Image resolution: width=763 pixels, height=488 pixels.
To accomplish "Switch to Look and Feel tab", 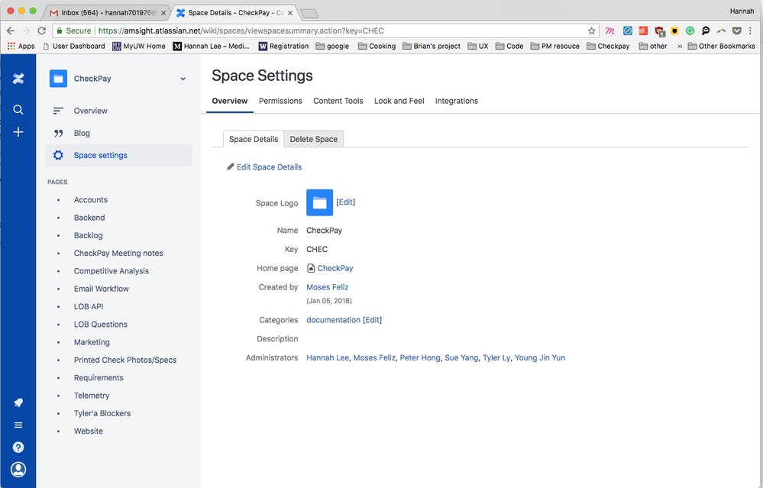I will [x=399, y=101].
